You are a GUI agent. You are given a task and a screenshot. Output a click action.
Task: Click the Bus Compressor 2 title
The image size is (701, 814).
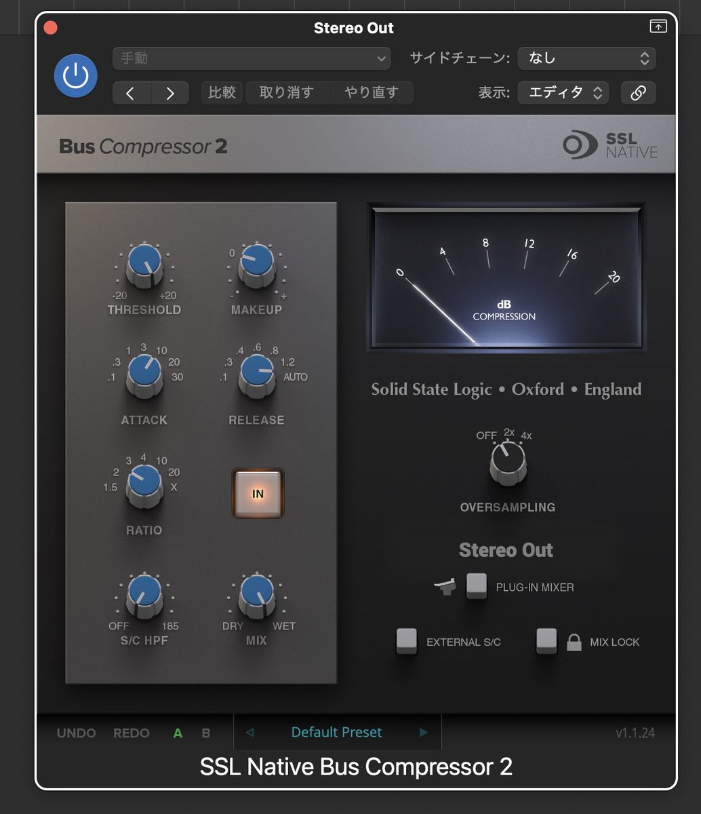[143, 147]
